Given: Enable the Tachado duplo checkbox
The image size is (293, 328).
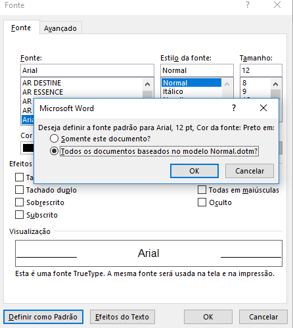Looking at the screenshot, I should click(x=19, y=190).
